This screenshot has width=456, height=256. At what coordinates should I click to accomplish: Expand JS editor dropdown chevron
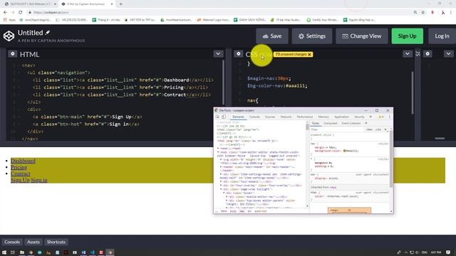tap(448, 54)
